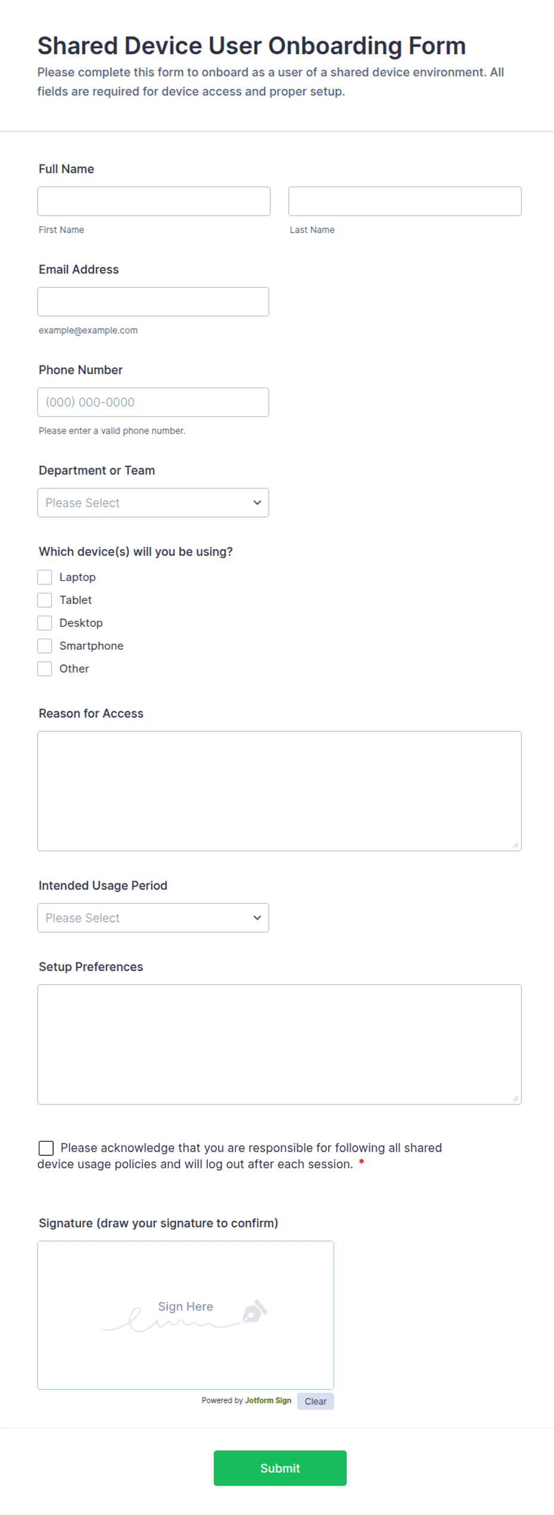Click the pen icon in signature box
This screenshot has height=1515, width=554.
point(255,1311)
